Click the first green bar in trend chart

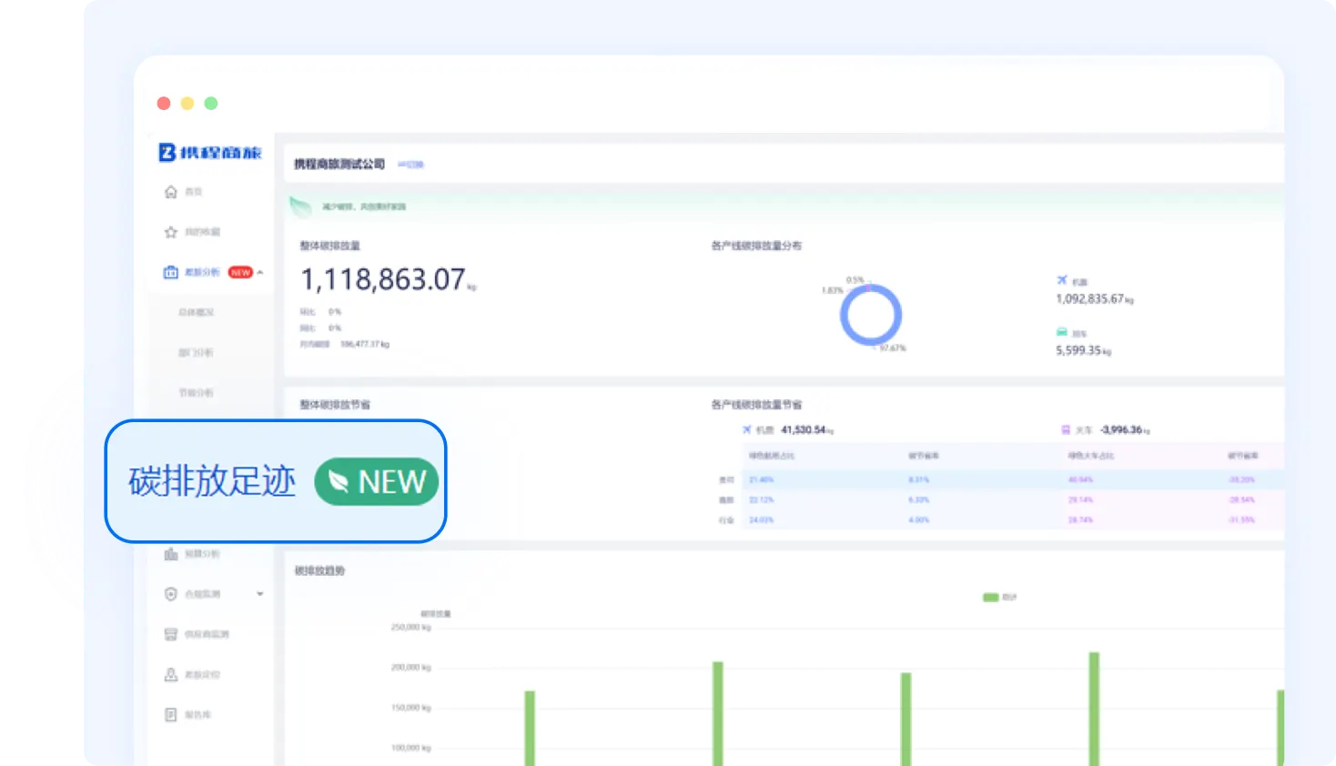pyautogui.click(x=530, y=728)
